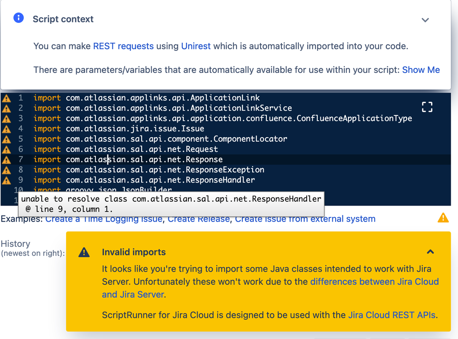Click code line importing jira.issue.Issue
The image size is (458, 339).
click(119, 128)
